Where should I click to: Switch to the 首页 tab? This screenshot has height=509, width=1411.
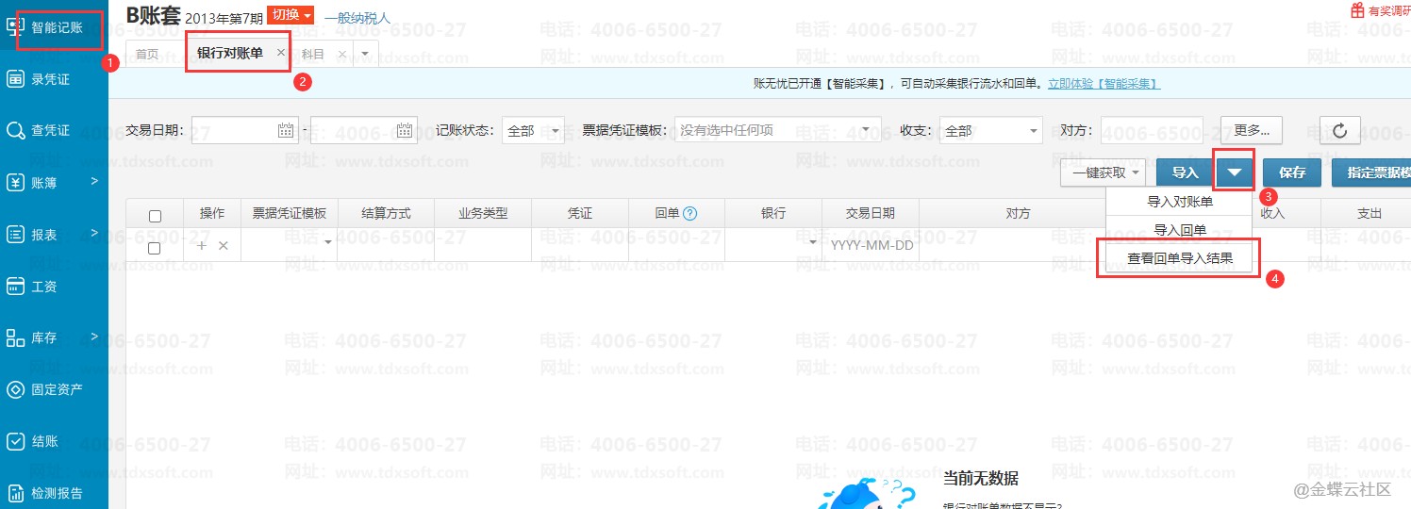coord(147,54)
